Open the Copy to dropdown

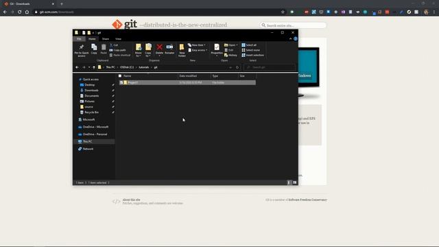(x=148, y=50)
